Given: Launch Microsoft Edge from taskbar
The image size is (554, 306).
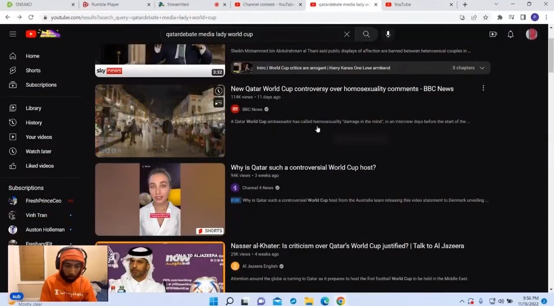Looking at the screenshot, I should click(x=325, y=301).
